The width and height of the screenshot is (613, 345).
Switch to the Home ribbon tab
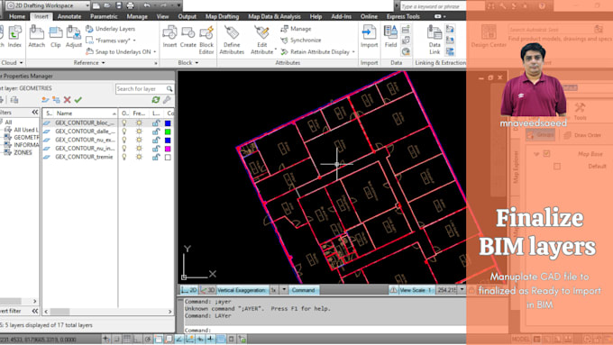click(x=17, y=16)
